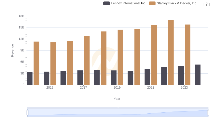Click the 2017 x-axis label
This screenshot has width=213, height=123.
[x=83, y=88]
